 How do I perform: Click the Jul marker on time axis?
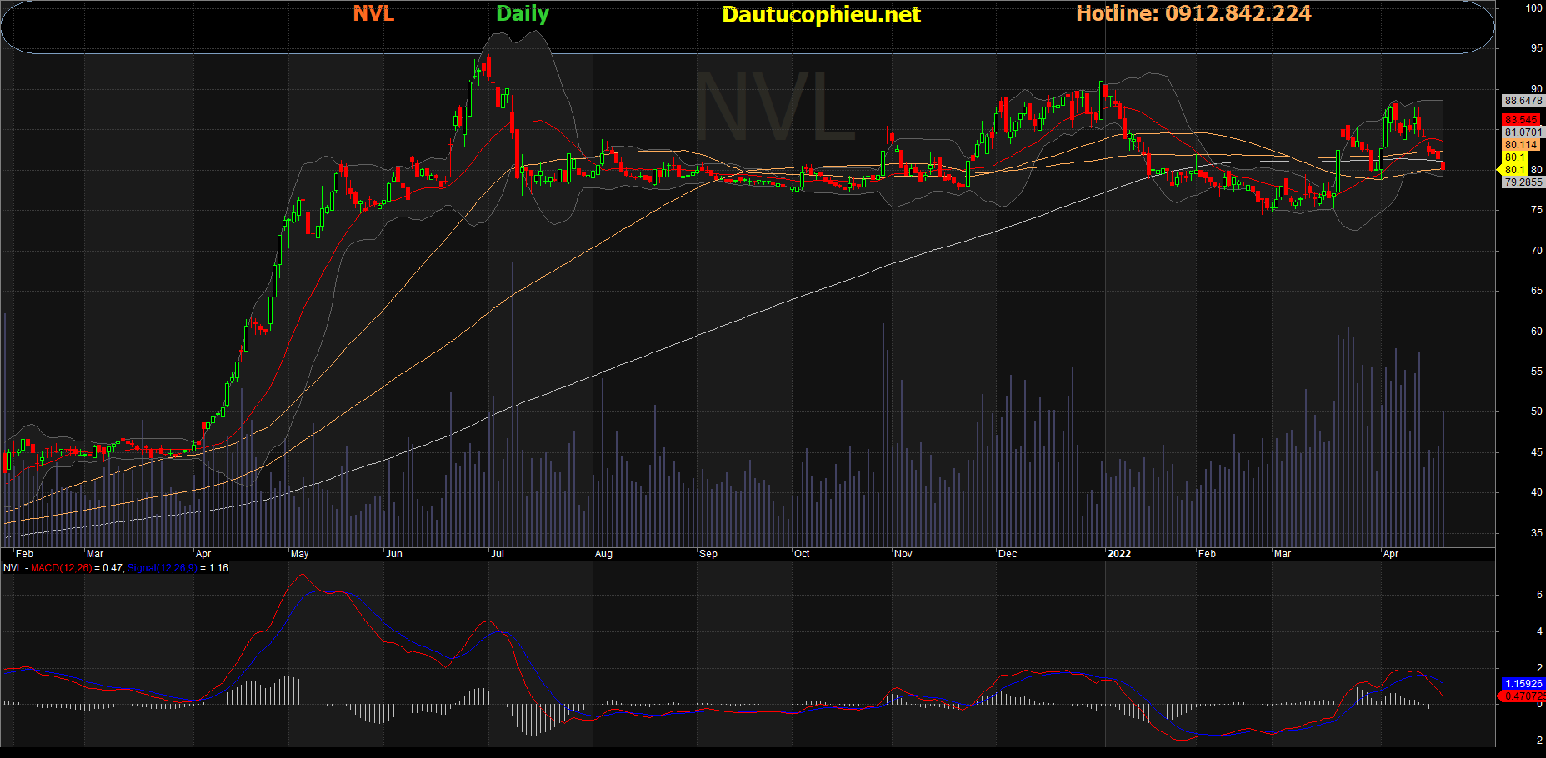coord(498,554)
